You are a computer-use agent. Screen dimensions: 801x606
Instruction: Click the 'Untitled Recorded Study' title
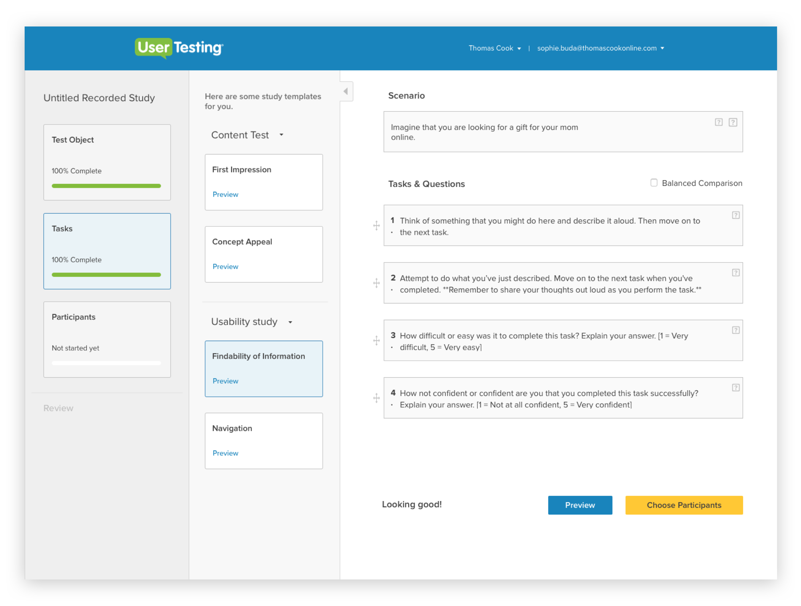coord(99,98)
